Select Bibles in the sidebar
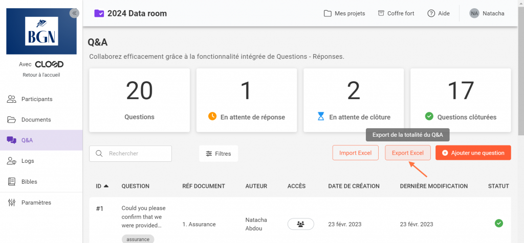 pos(29,182)
